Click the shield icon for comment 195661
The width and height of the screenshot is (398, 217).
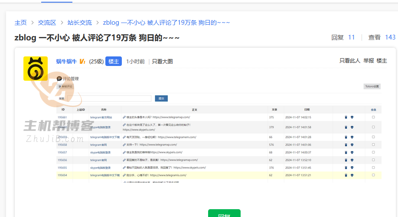tap(352, 117)
